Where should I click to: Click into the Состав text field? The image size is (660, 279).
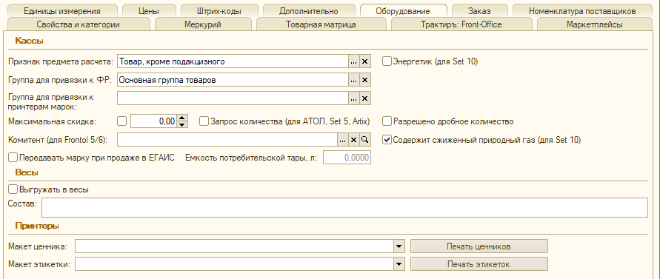click(344, 207)
